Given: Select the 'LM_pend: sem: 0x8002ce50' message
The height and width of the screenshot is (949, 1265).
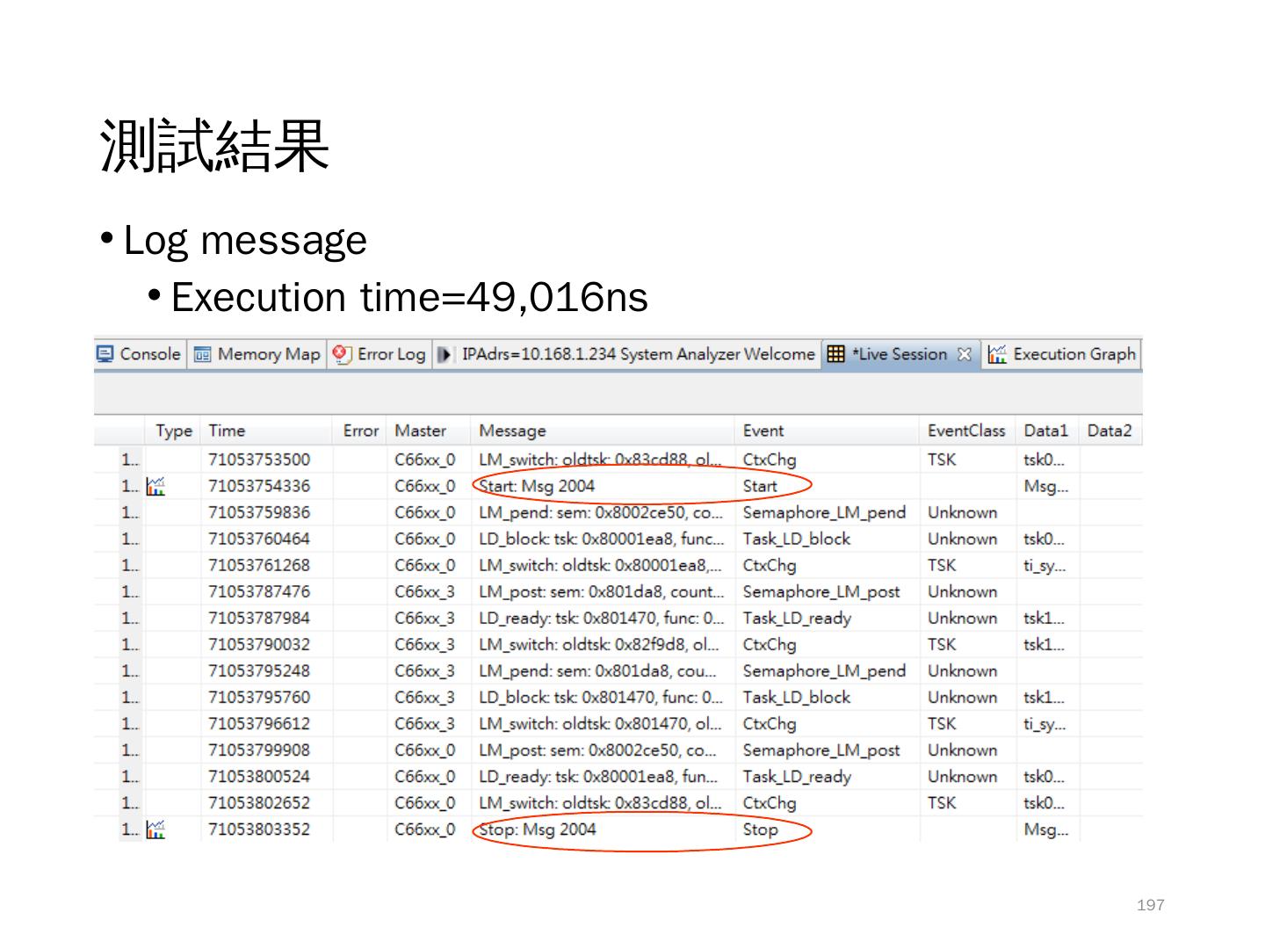Looking at the screenshot, I should click(601, 512).
